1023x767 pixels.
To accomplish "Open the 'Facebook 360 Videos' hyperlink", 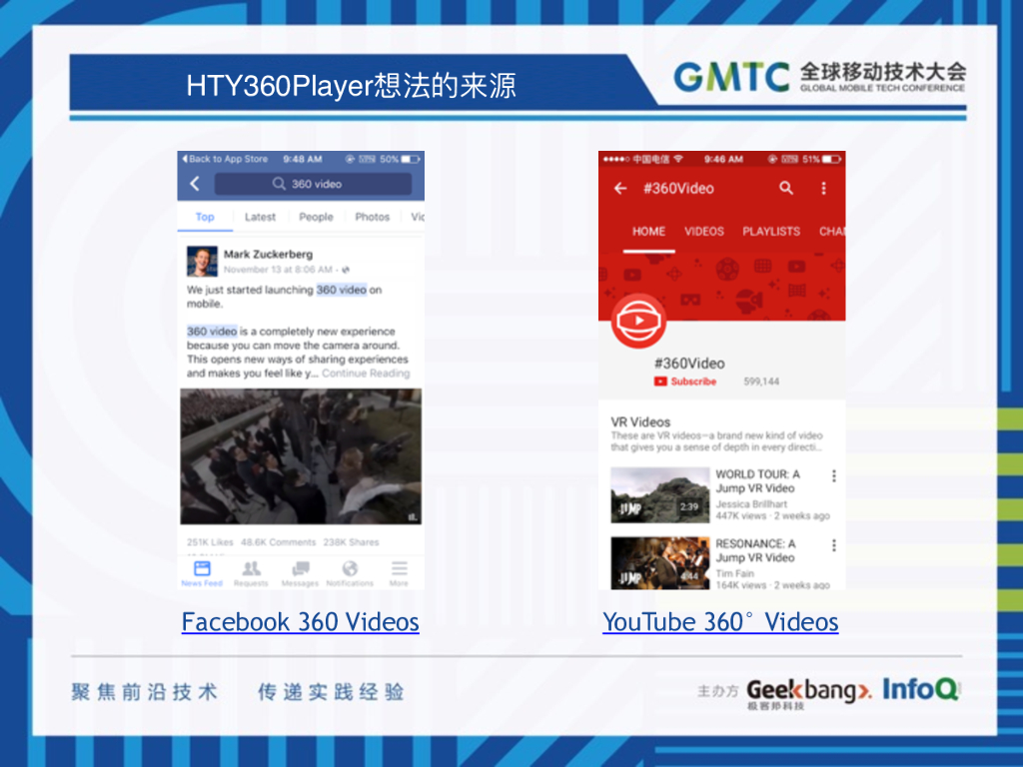I will pos(300,621).
